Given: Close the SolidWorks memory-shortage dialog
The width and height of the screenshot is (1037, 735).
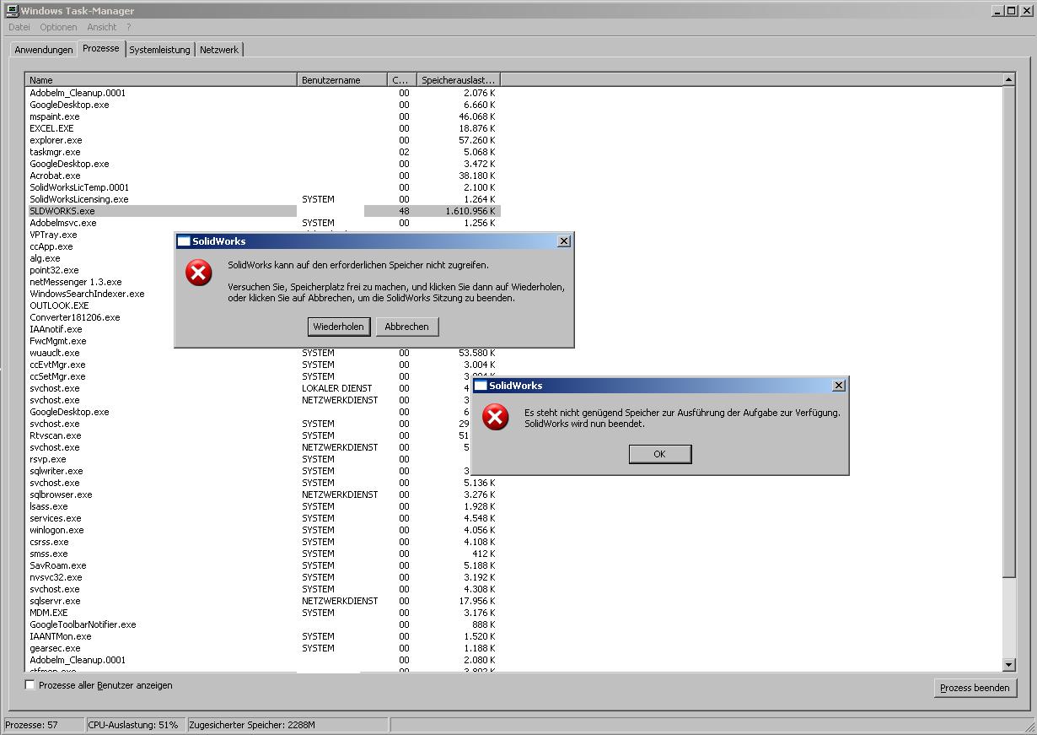Looking at the screenshot, I should tap(838, 386).
